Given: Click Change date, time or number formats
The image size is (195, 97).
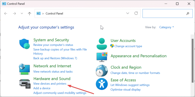Looking at the screenshot, I should (x=135, y=73).
